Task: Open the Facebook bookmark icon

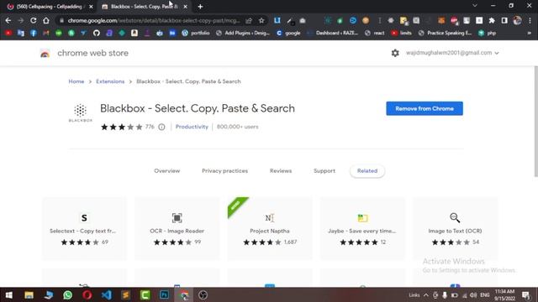Action: [x=34, y=34]
